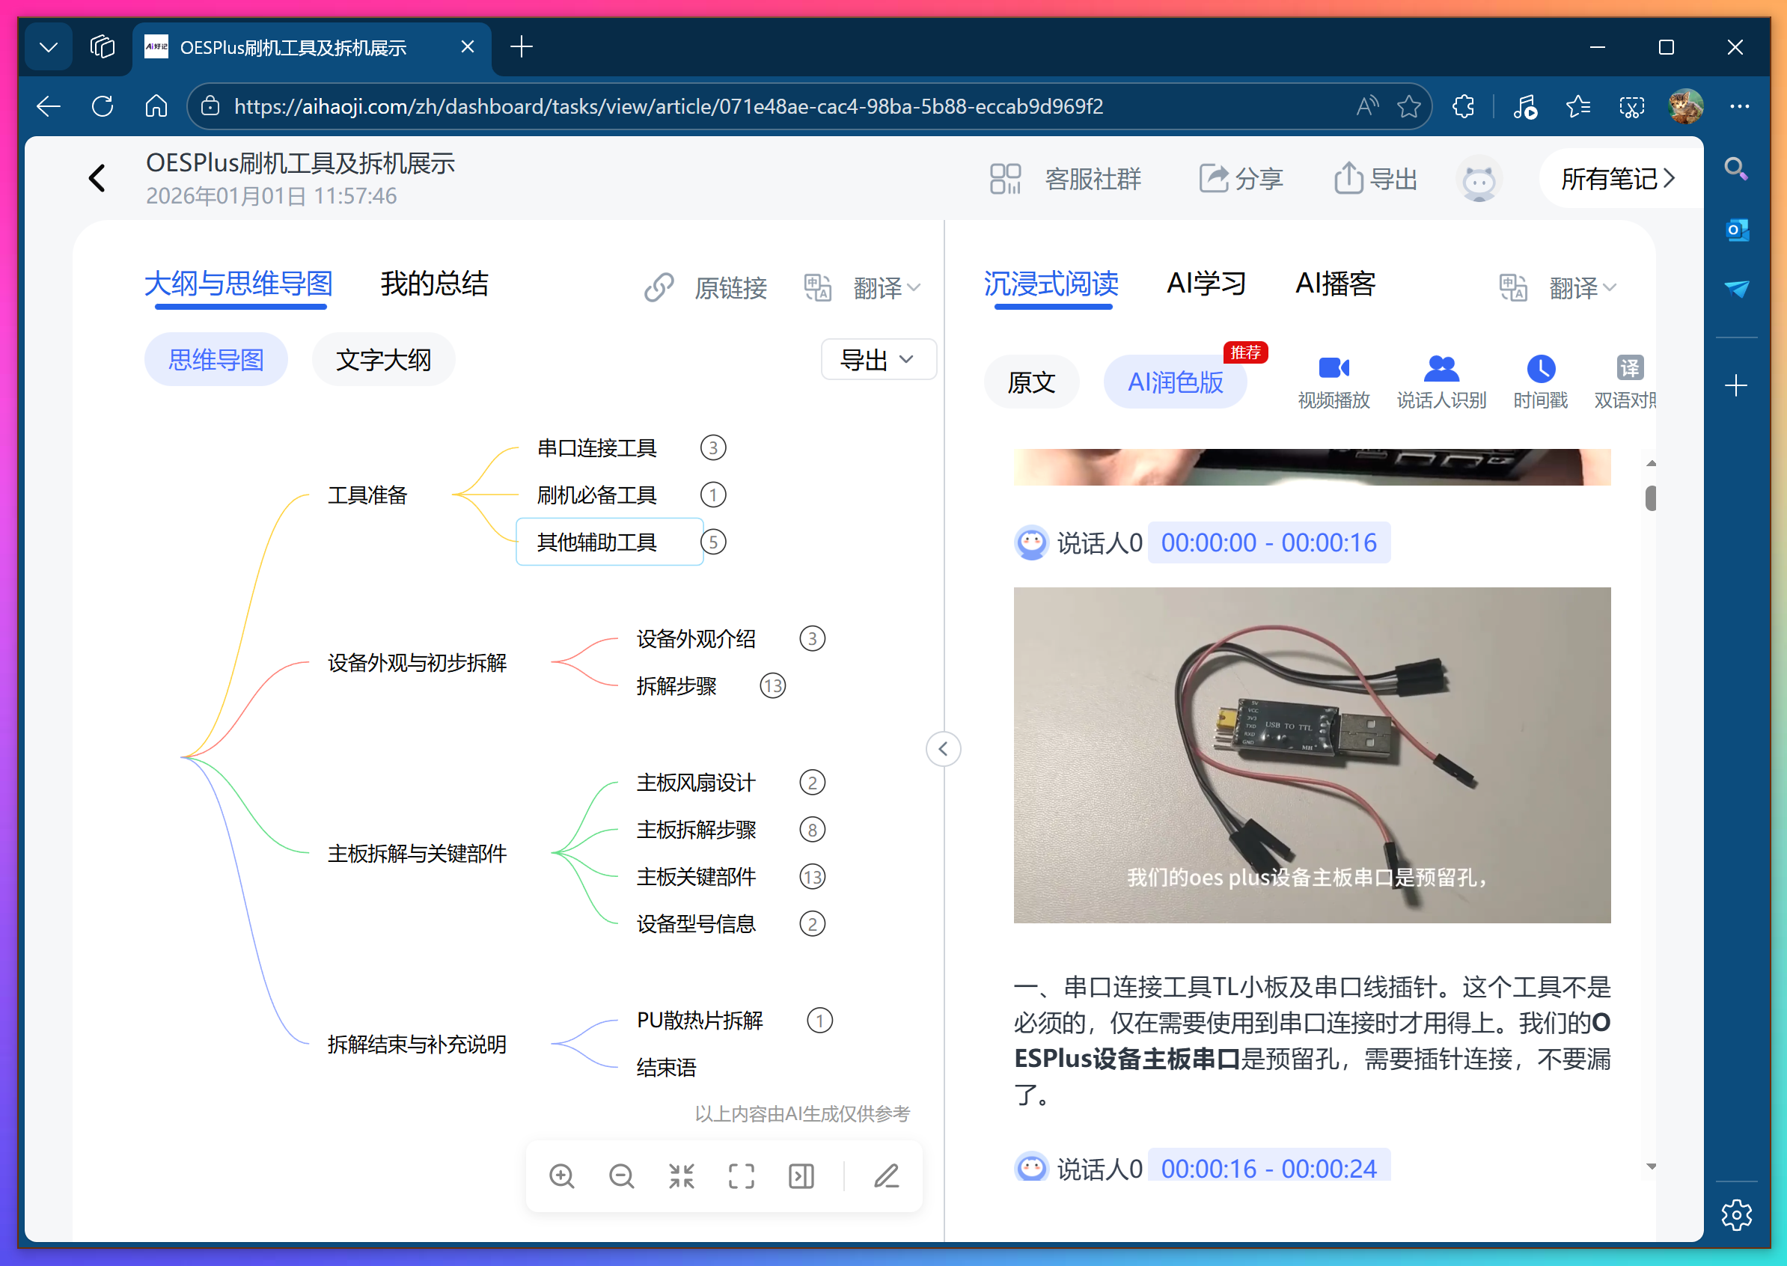Open sidebar settings gear icon
The width and height of the screenshot is (1787, 1266).
click(x=1735, y=1214)
